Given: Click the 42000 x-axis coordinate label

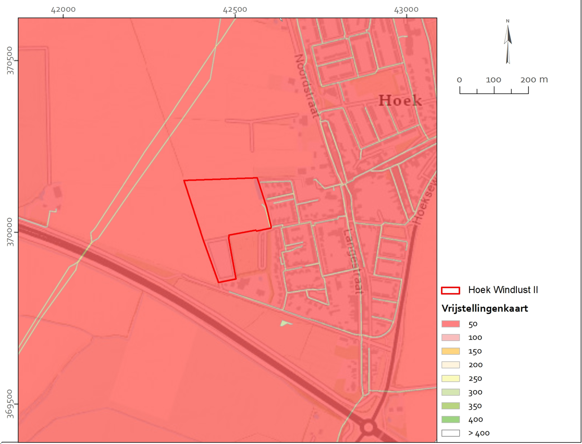Looking at the screenshot, I should (63, 9).
